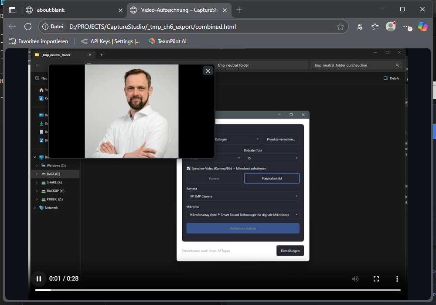This screenshot has height=305, width=436.
Task: Expand the SHARE (X:) drive node
Action: click(37, 183)
